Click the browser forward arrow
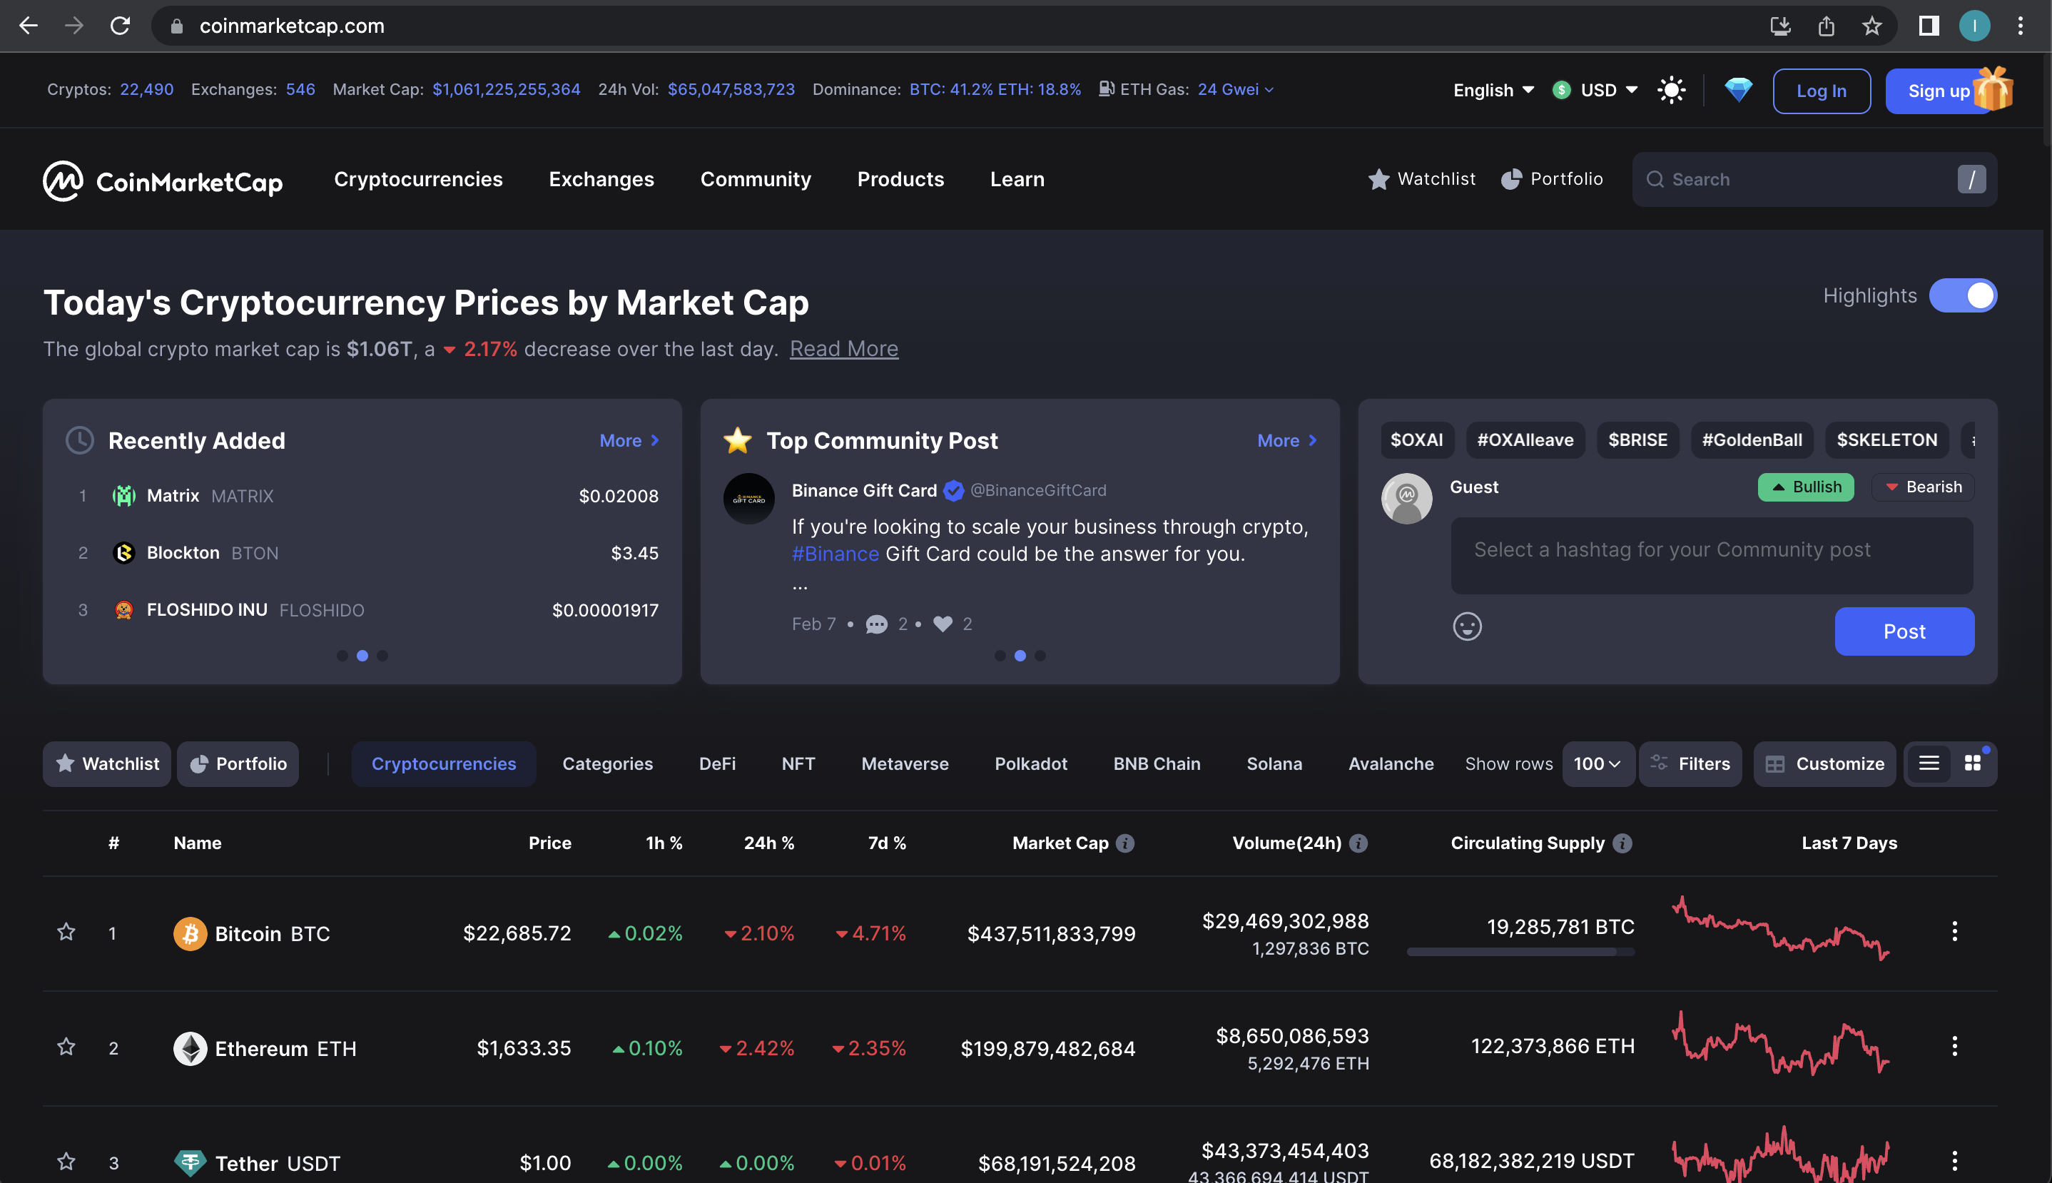 tap(74, 26)
